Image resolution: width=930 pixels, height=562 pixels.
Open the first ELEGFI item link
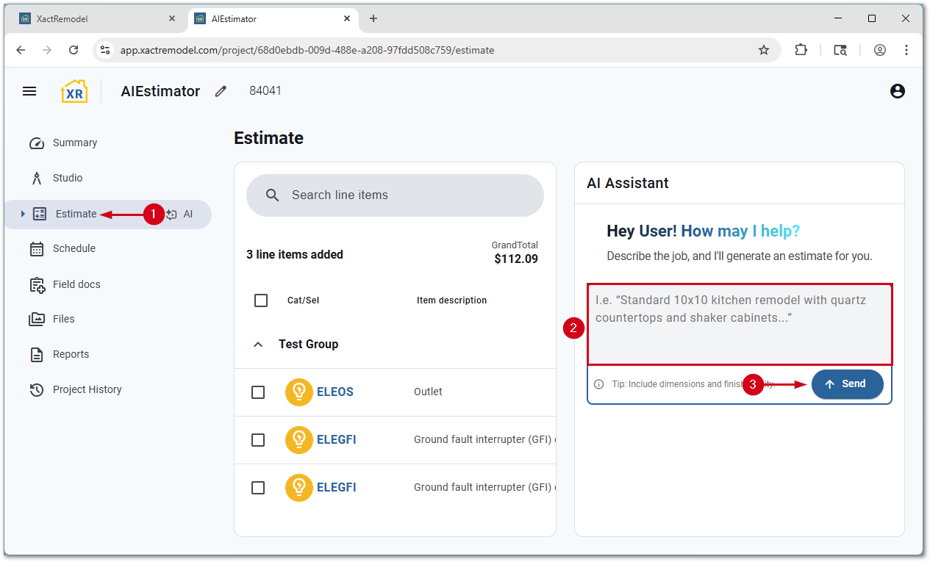click(336, 440)
